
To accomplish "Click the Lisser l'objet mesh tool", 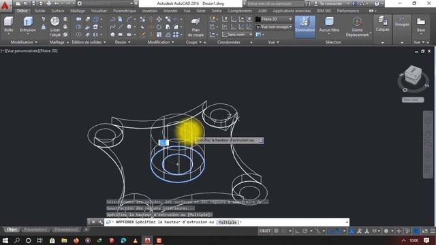I will (x=54, y=27).
